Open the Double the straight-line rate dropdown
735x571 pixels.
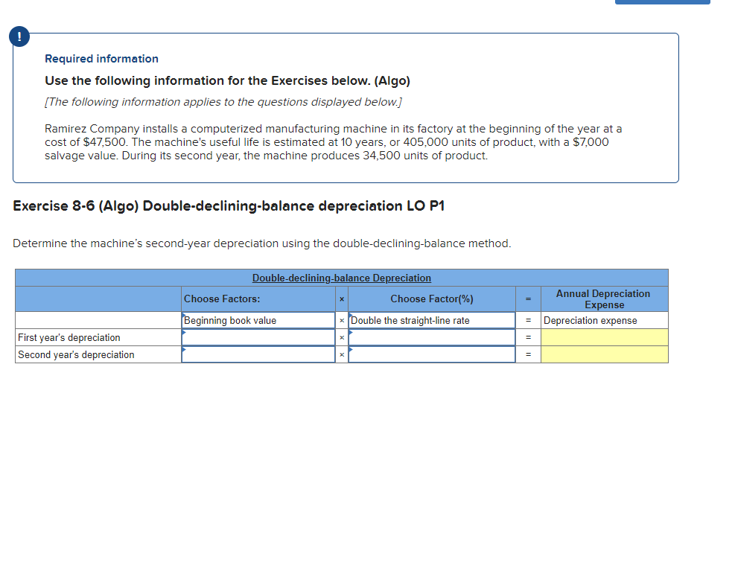coord(431,320)
